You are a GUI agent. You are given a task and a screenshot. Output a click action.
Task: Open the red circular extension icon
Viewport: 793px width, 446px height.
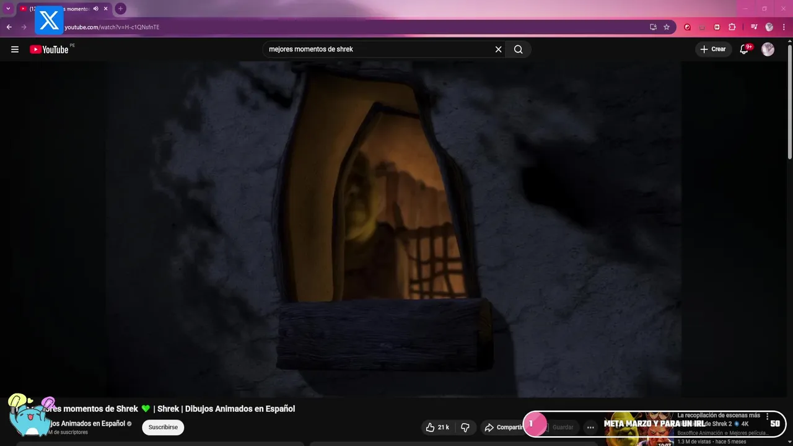(x=687, y=27)
